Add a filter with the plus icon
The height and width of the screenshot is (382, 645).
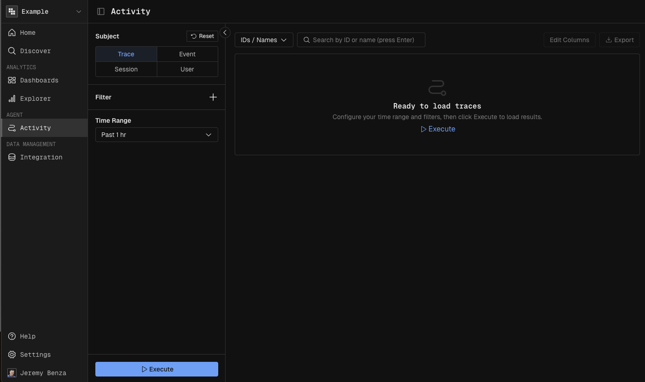click(x=213, y=97)
